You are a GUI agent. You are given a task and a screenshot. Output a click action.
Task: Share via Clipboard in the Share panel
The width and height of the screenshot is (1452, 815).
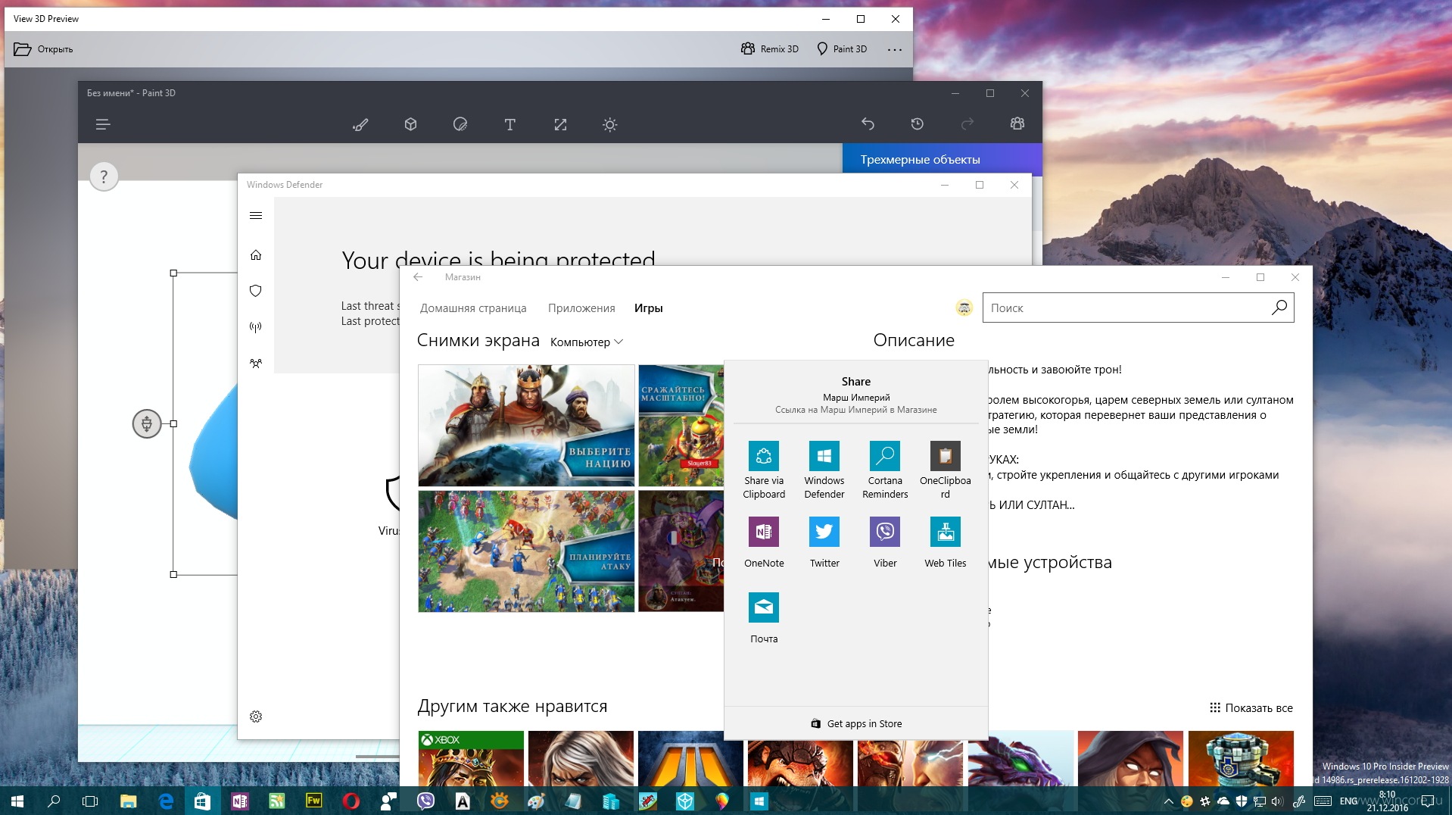[x=764, y=470]
